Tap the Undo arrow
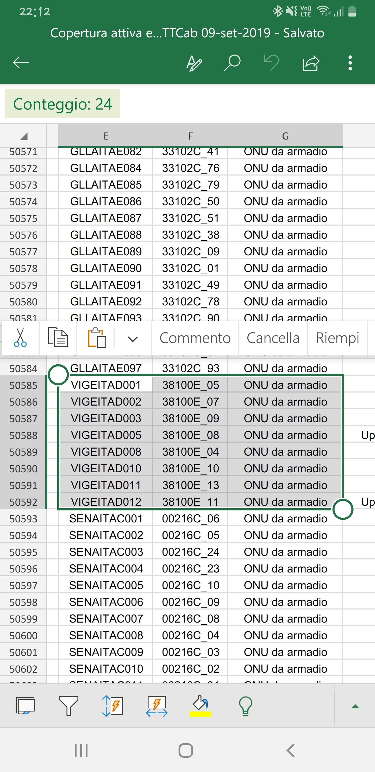Viewport: 375px width, 772px height. tap(271, 63)
